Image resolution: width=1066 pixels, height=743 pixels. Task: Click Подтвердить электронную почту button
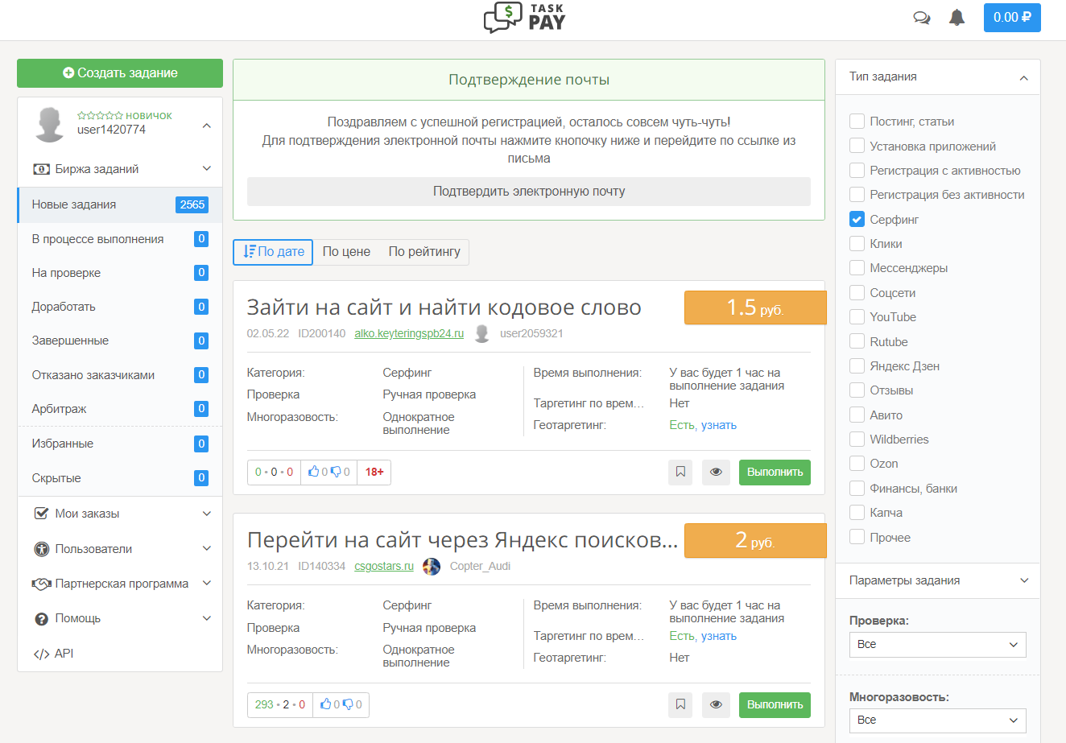(528, 192)
